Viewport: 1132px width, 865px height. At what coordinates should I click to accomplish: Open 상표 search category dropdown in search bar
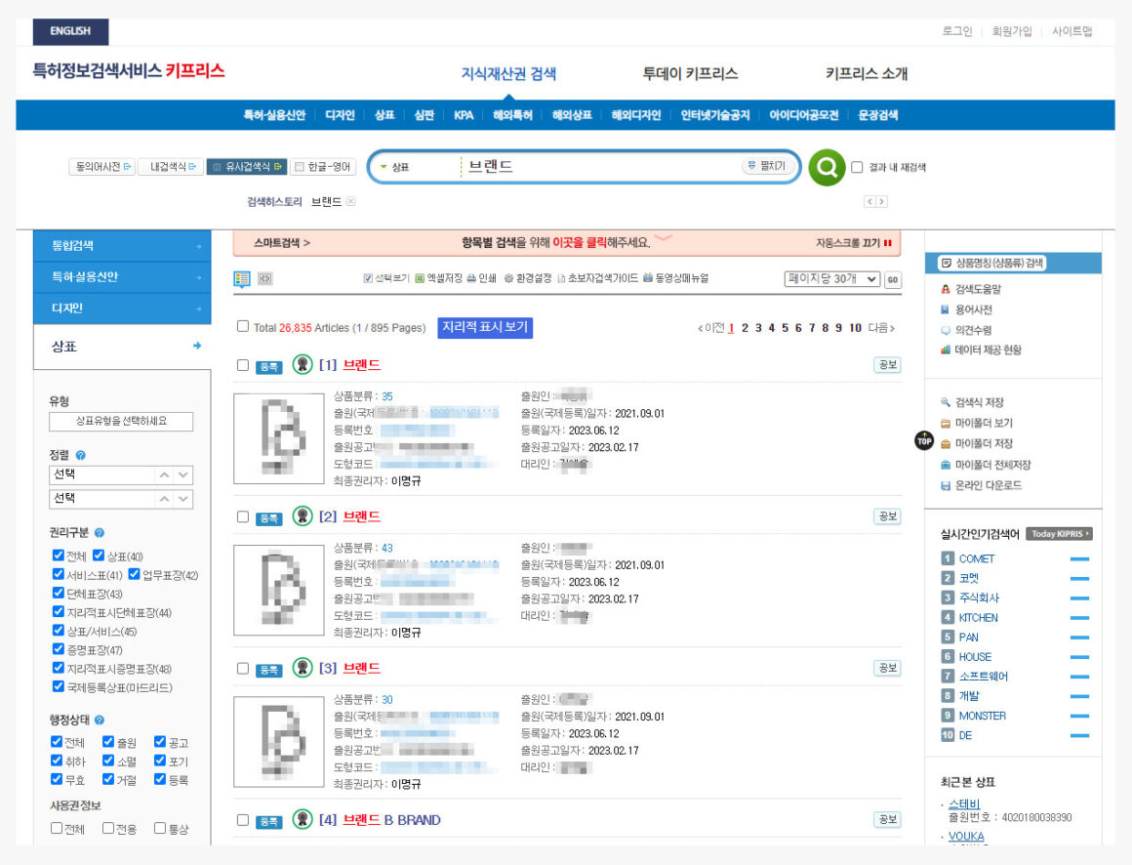pyautogui.click(x=395, y=167)
